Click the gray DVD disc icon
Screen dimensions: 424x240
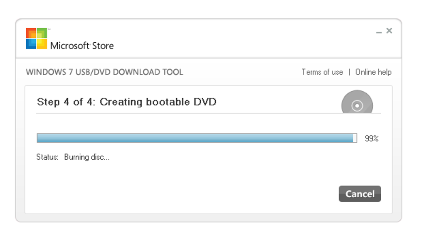[x=357, y=102]
